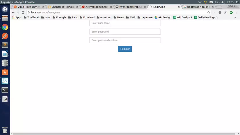Open the API Design 1 bookmark
This screenshot has width=240, height=135.
(x=183, y=17)
